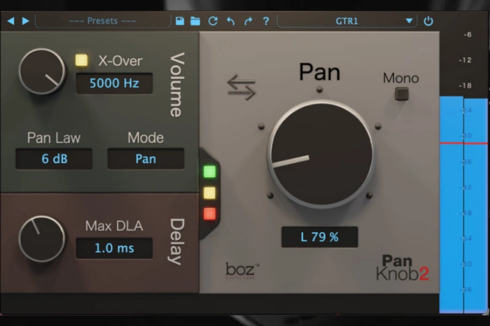Undo the last change
The image size is (490, 326).
coord(231,21)
